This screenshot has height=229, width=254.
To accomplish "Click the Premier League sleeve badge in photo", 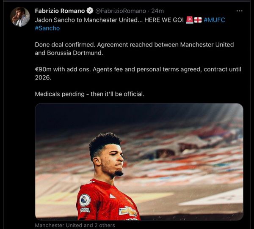I will tap(85, 200).
